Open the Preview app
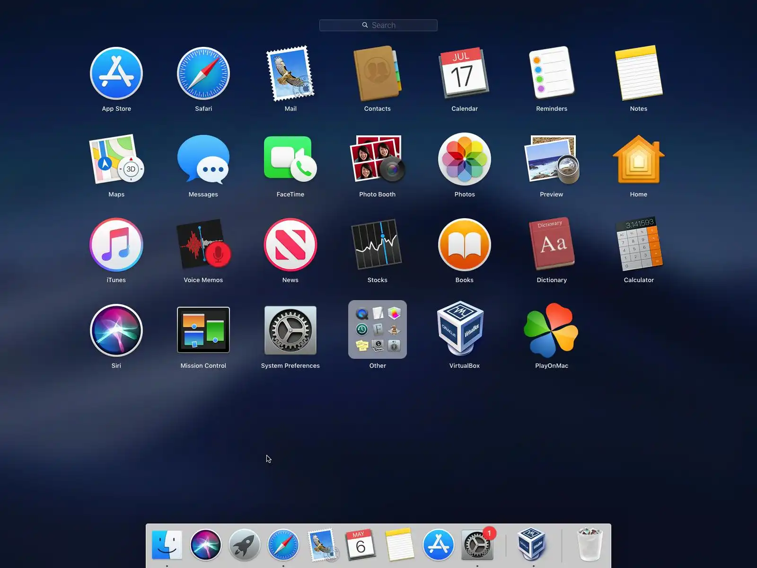 552,159
